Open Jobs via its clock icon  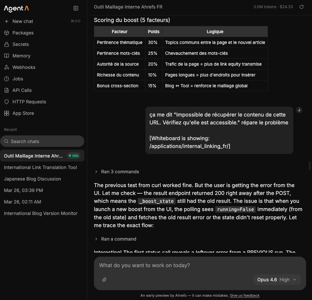tap(7, 79)
